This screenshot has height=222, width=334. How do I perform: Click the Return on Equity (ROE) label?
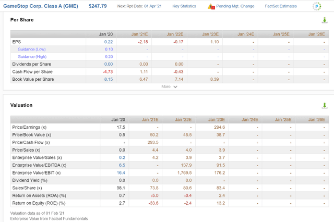click(x=39, y=203)
